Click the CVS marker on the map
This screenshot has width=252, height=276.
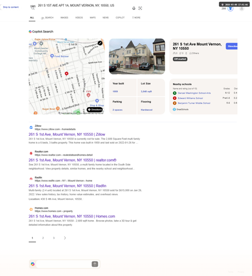click(x=88, y=95)
